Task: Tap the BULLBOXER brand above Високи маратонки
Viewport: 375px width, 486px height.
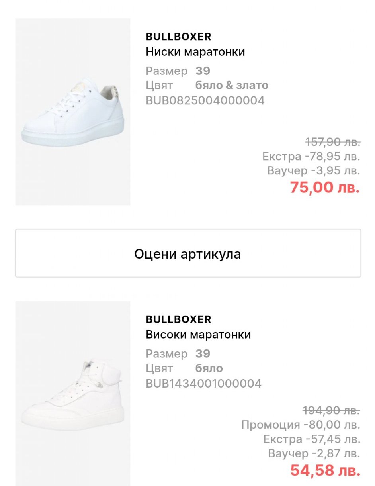Action: pyautogui.click(x=178, y=319)
